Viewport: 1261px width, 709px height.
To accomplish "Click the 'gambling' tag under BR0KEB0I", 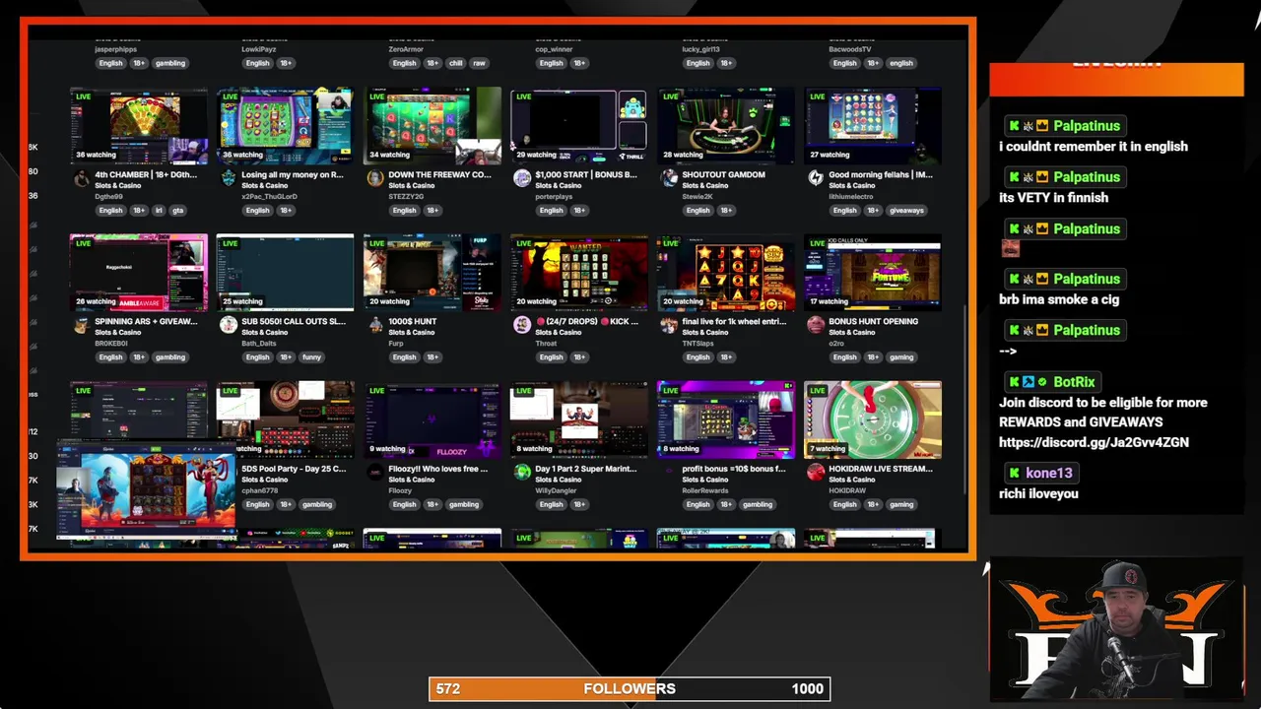I will [169, 356].
